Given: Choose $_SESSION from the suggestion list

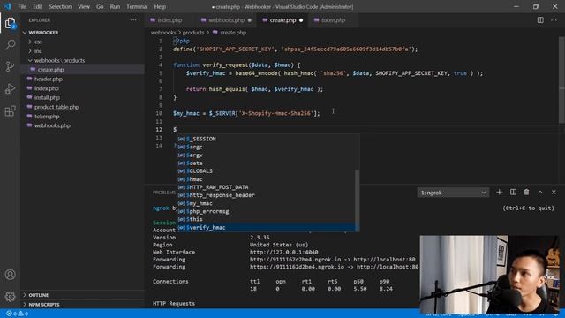Looking at the screenshot, I should pyautogui.click(x=266, y=139).
